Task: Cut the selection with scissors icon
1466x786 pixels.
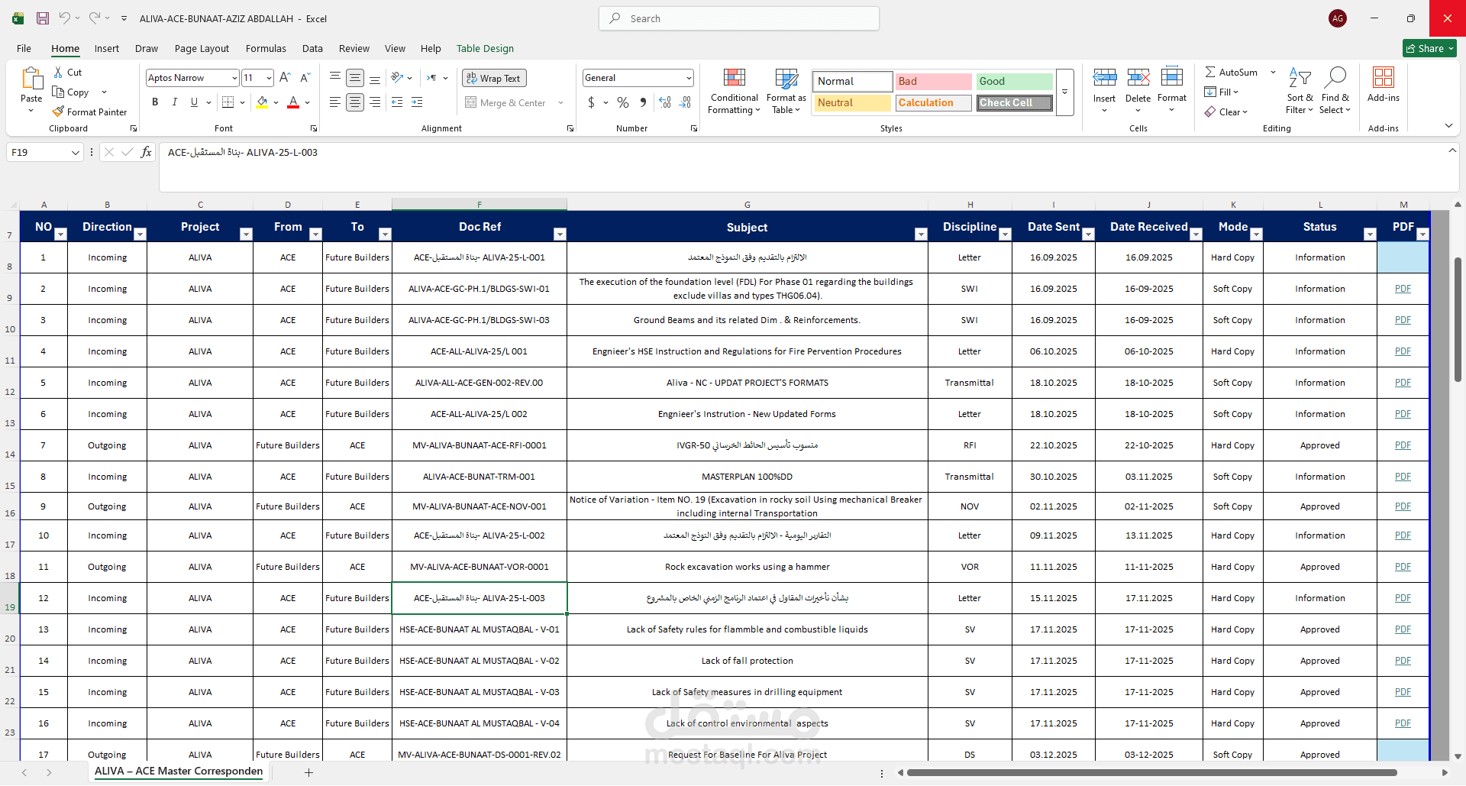Action: (x=59, y=72)
